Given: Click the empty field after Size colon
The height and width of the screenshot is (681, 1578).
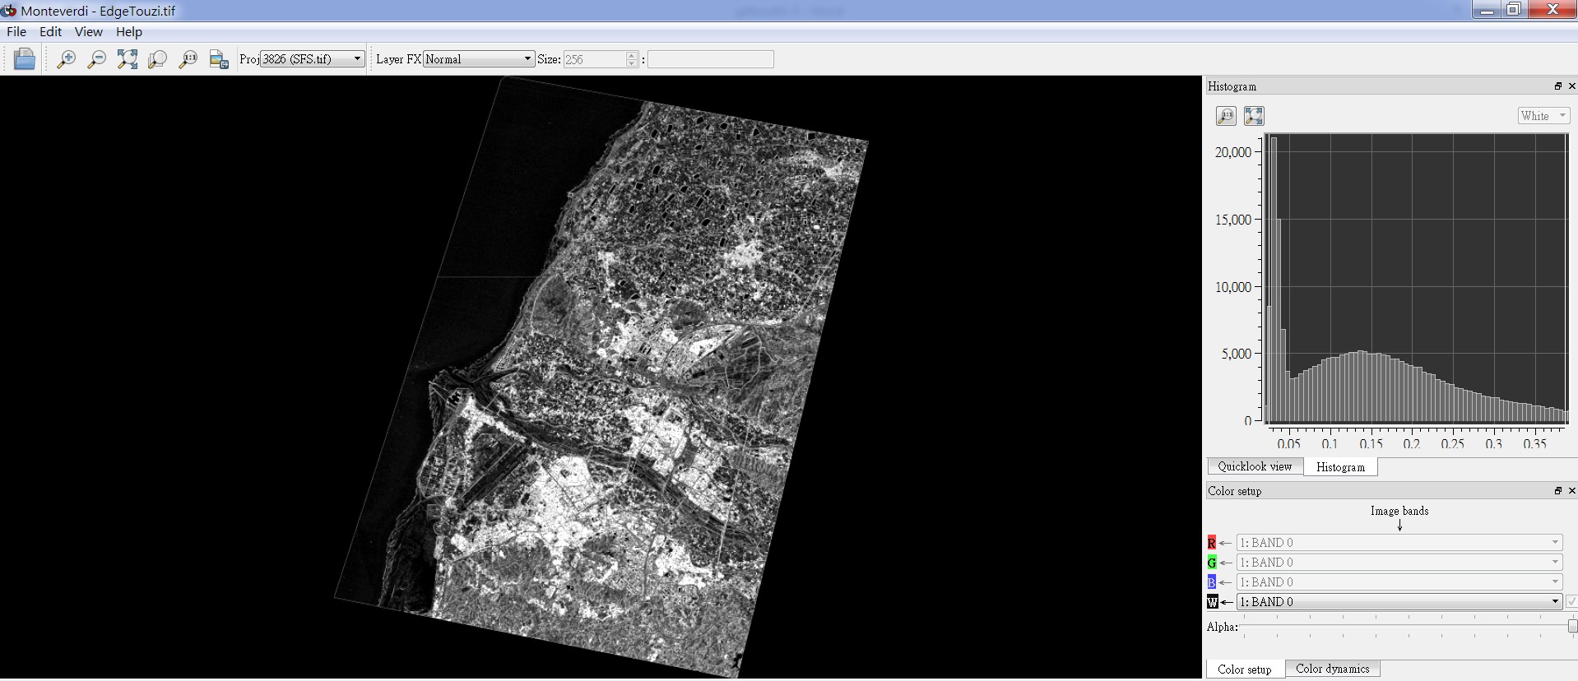Looking at the screenshot, I should pyautogui.click(x=711, y=59).
